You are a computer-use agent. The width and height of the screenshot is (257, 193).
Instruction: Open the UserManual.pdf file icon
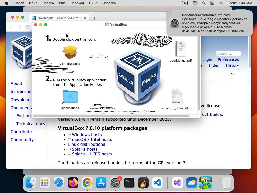(181, 49)
